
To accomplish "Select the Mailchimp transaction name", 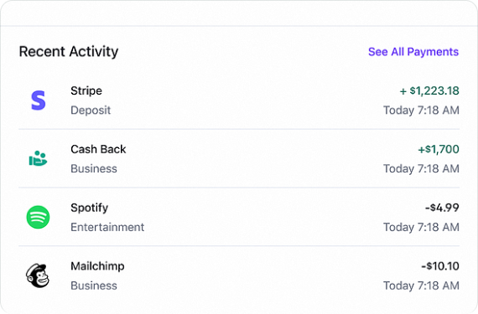I will click(97, 266).
